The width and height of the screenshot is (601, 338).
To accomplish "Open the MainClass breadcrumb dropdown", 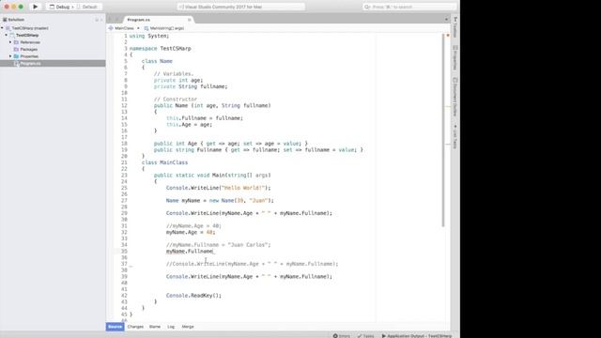I will click(124, 28).
